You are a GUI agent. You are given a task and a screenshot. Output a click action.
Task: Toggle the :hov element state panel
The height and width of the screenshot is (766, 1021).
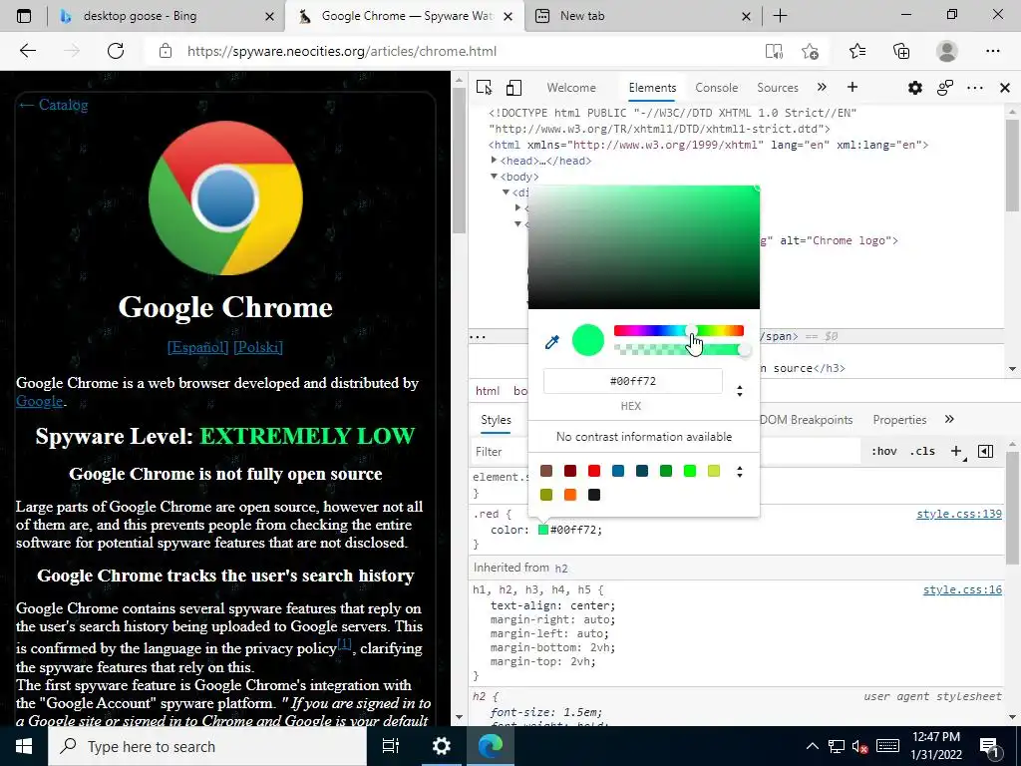[x=883, y=452]
